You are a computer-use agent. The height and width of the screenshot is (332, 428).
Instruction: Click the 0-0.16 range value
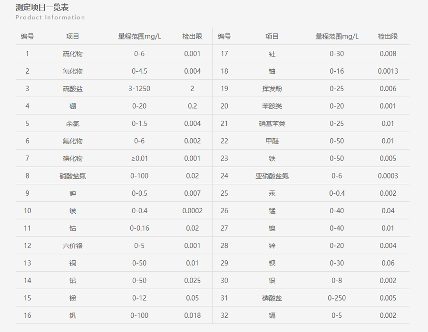(139, 228)
